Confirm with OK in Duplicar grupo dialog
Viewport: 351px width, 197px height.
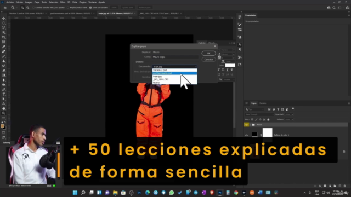(208, 54)
